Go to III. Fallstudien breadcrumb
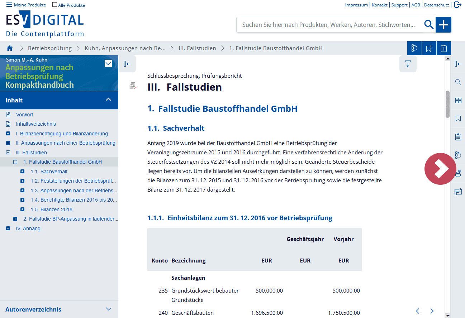 (x=198, y=48)
